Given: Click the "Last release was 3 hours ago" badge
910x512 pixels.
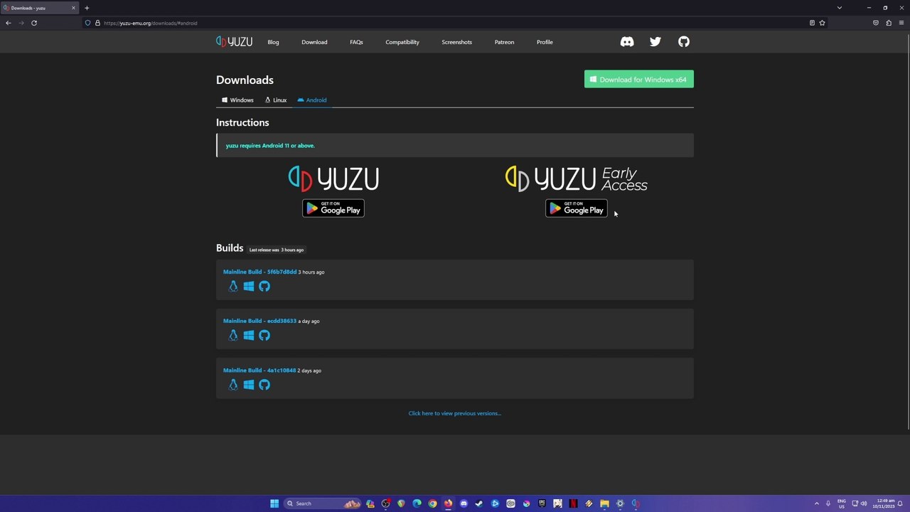Looking at the screenshot, I should (277, 250).
